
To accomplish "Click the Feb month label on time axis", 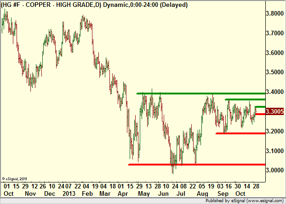I will 87,193.
